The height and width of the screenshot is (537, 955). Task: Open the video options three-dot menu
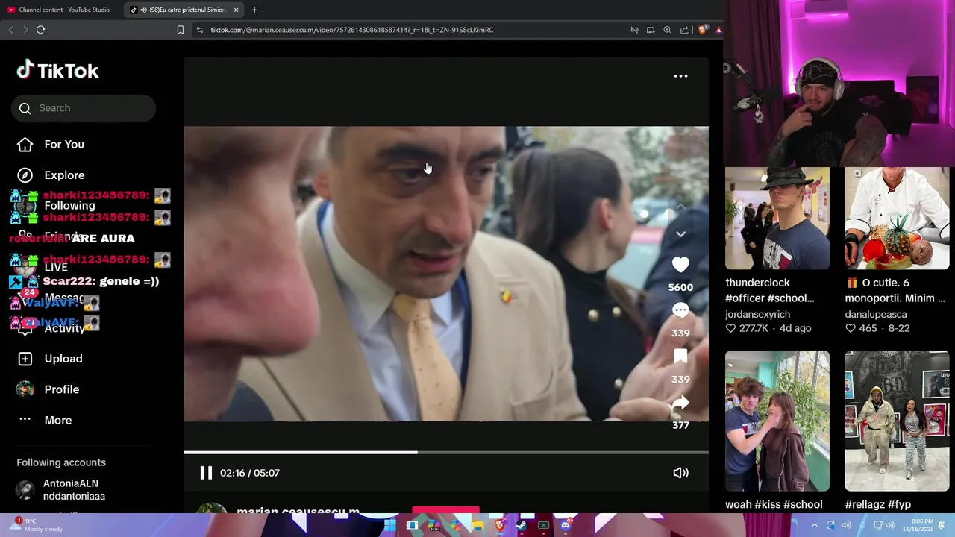(680, 76)
